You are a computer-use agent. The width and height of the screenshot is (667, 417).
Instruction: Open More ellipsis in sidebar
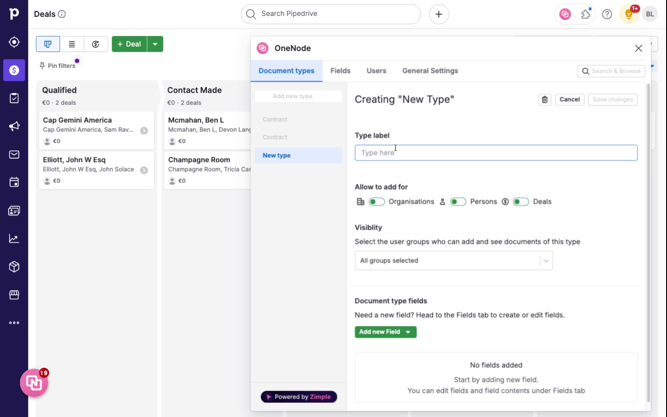[x=14, y=323]
